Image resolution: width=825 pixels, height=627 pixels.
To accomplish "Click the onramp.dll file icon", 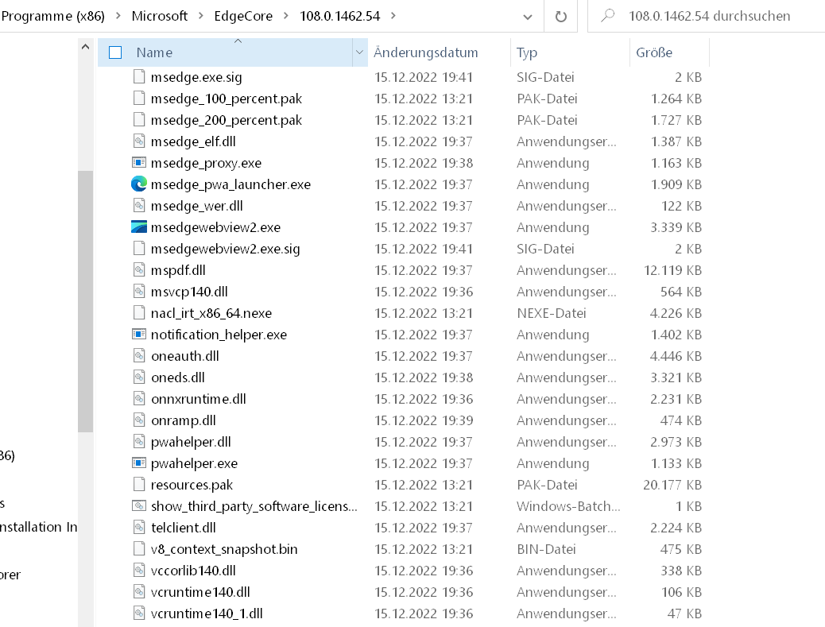I will pos(139,420).
